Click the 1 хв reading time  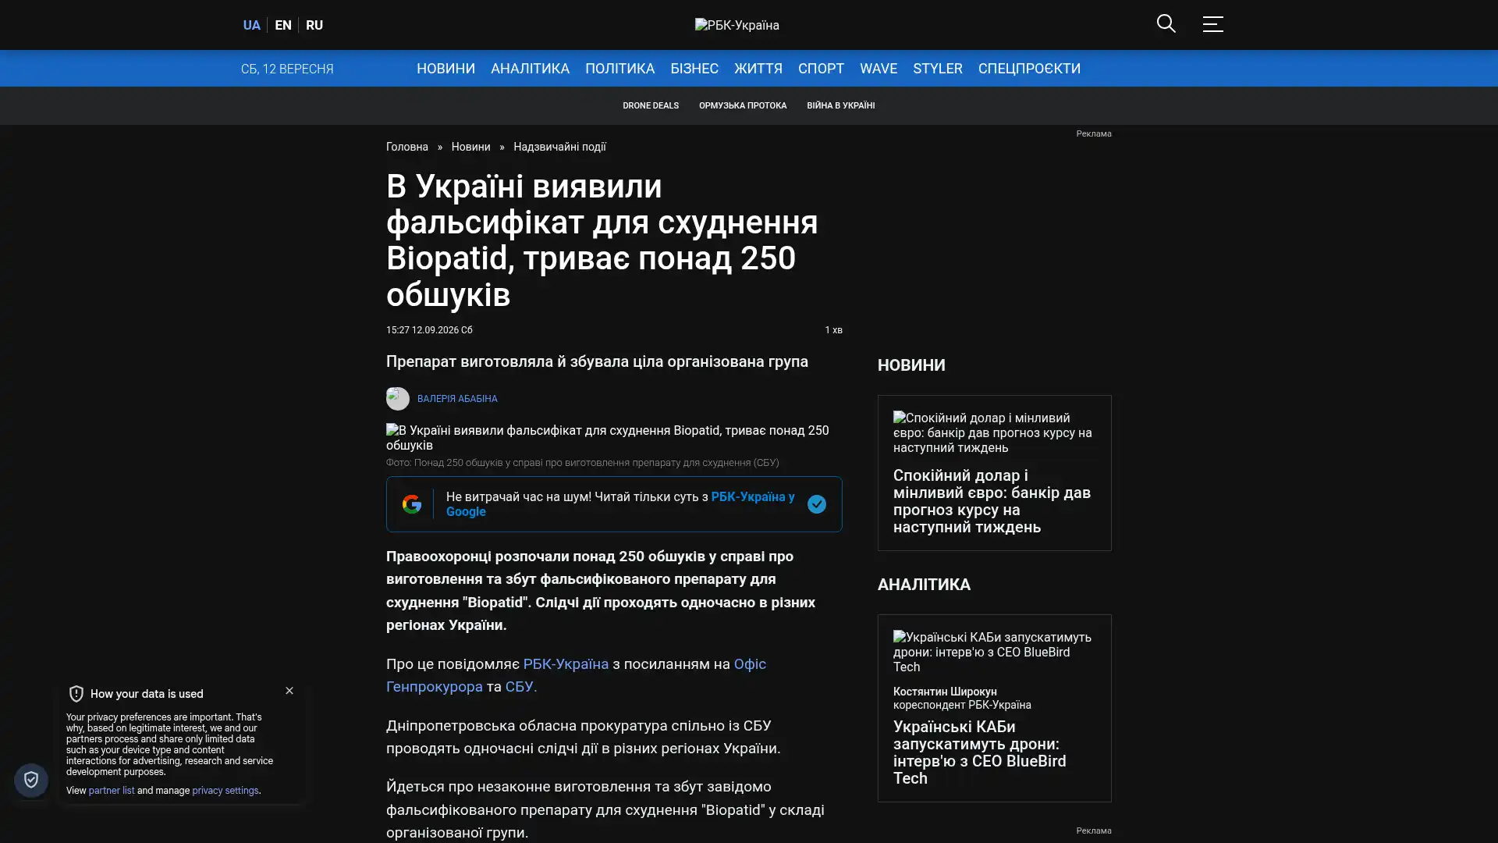[833, 330]
